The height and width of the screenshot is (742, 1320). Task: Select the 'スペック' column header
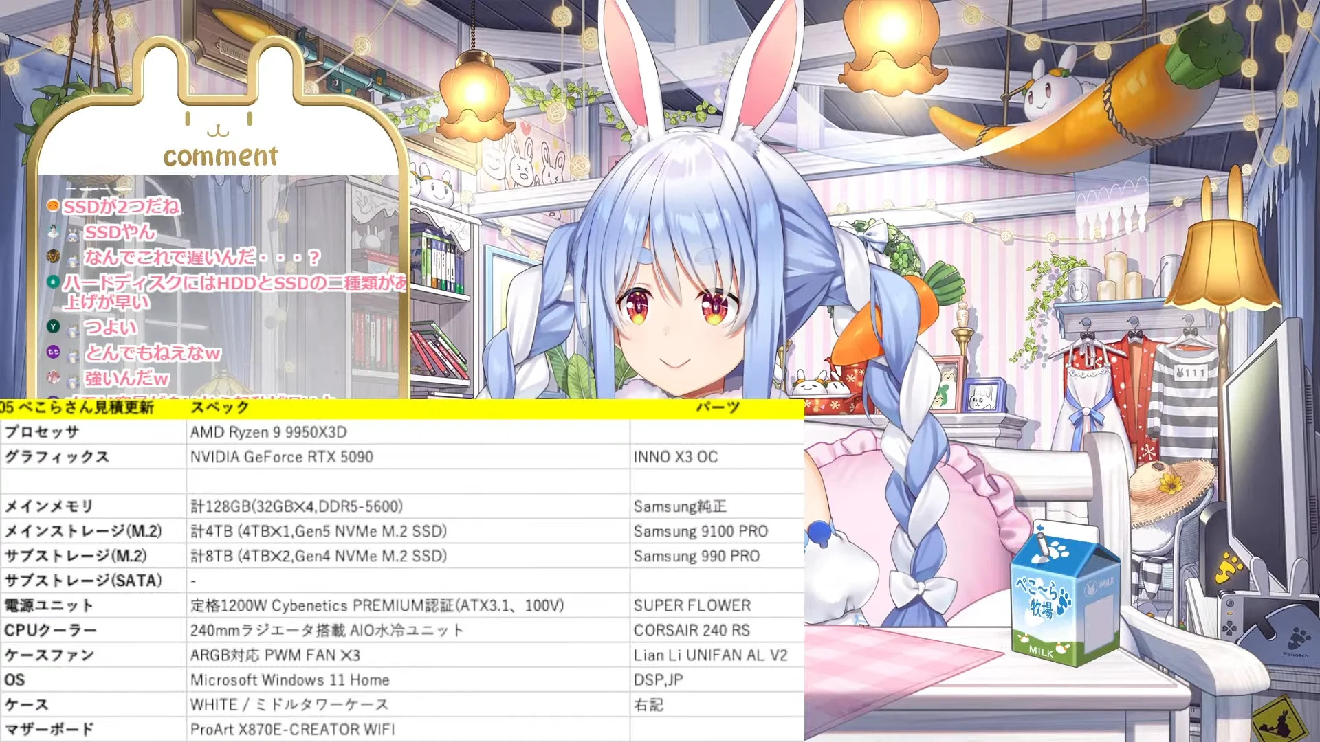(x=220, y=407)
